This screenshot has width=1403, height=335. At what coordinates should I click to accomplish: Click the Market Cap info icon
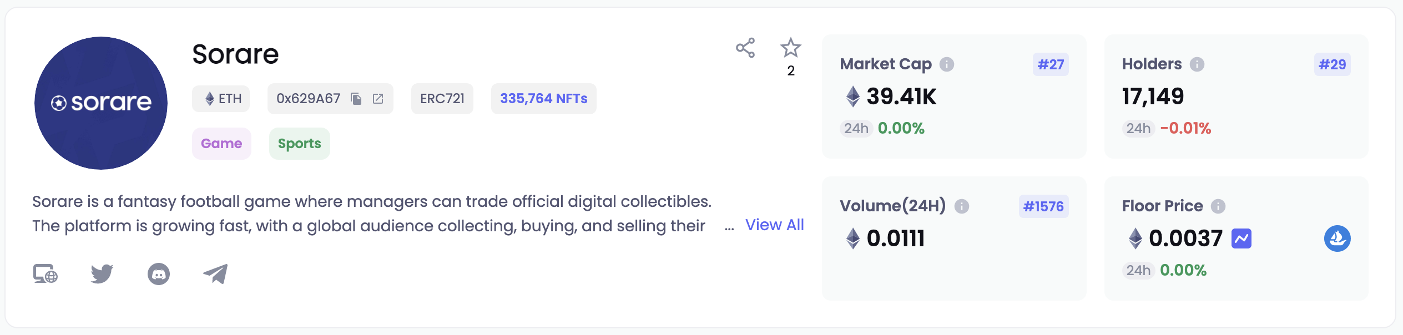(947, 64)
